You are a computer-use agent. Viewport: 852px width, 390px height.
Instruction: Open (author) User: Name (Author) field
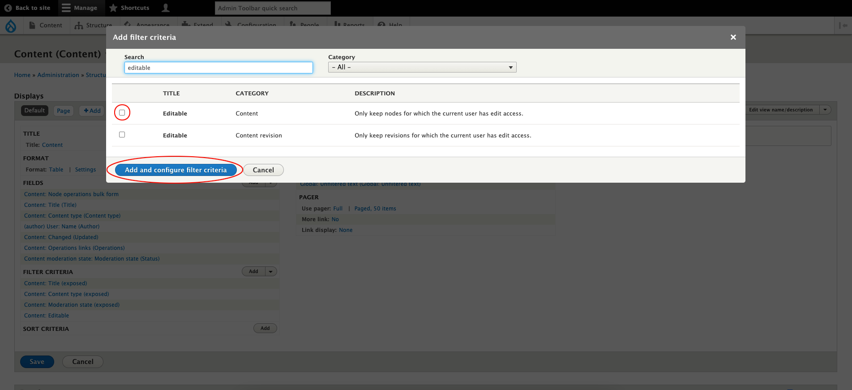coord(62,227)
